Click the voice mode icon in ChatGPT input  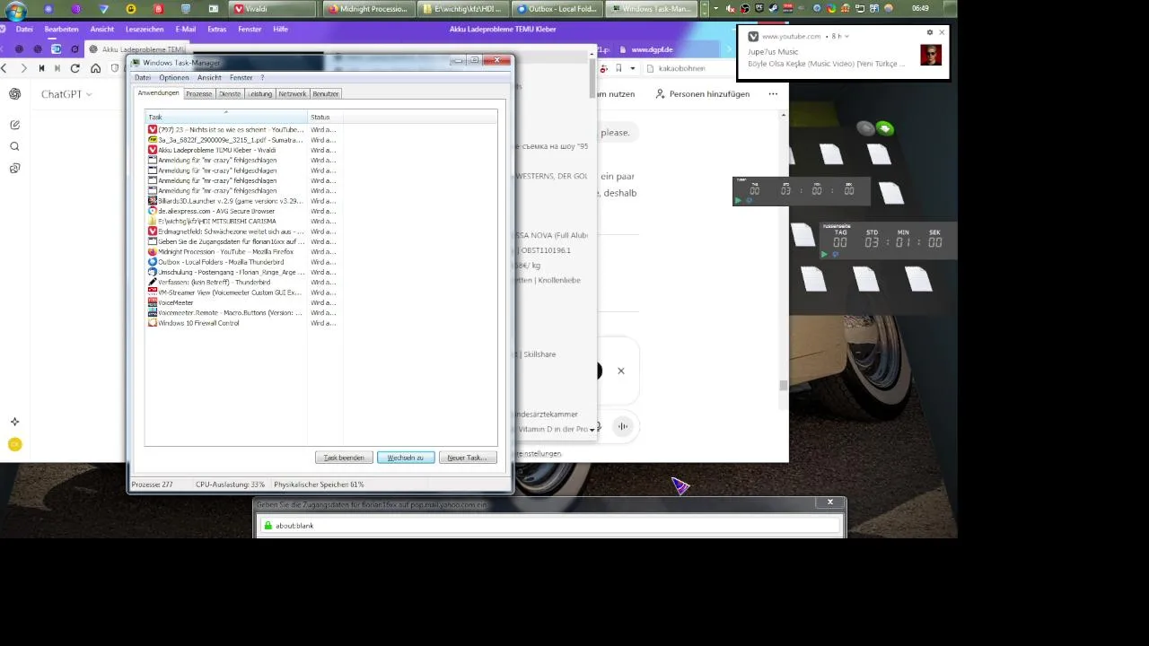tap(623, 427)
